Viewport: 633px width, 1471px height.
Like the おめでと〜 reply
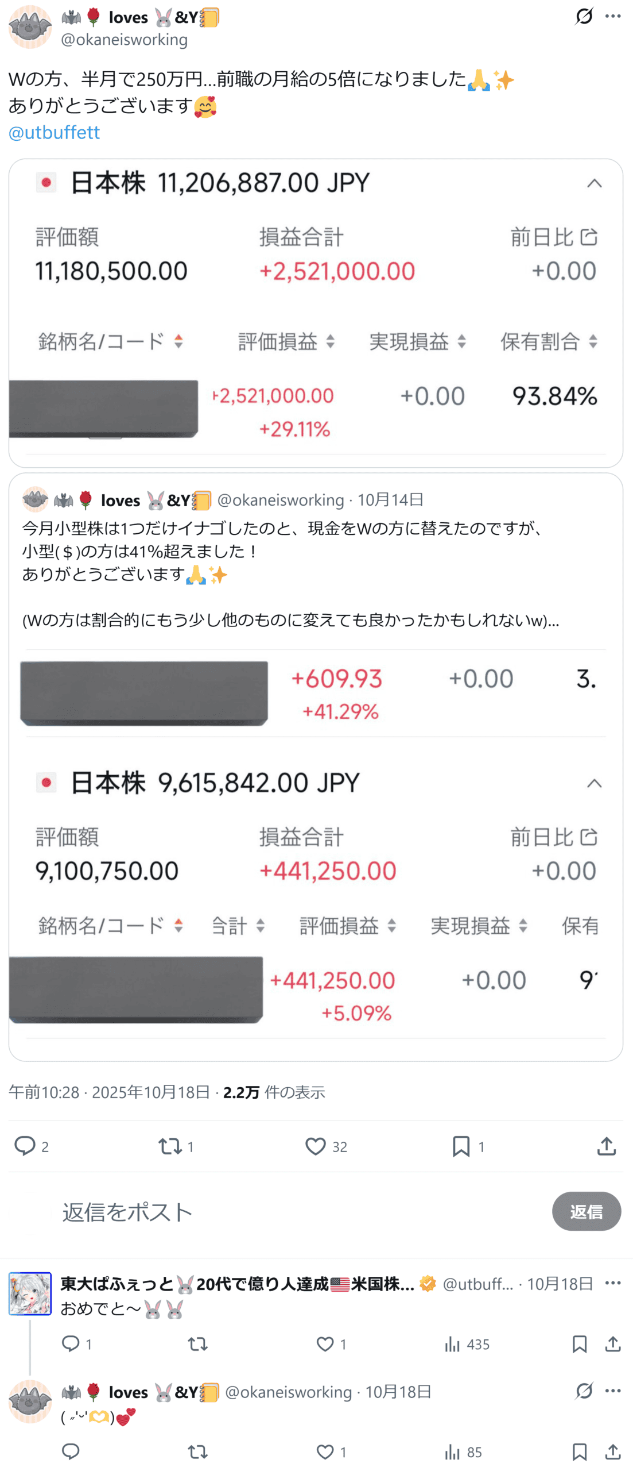(x=325, y=1343)
